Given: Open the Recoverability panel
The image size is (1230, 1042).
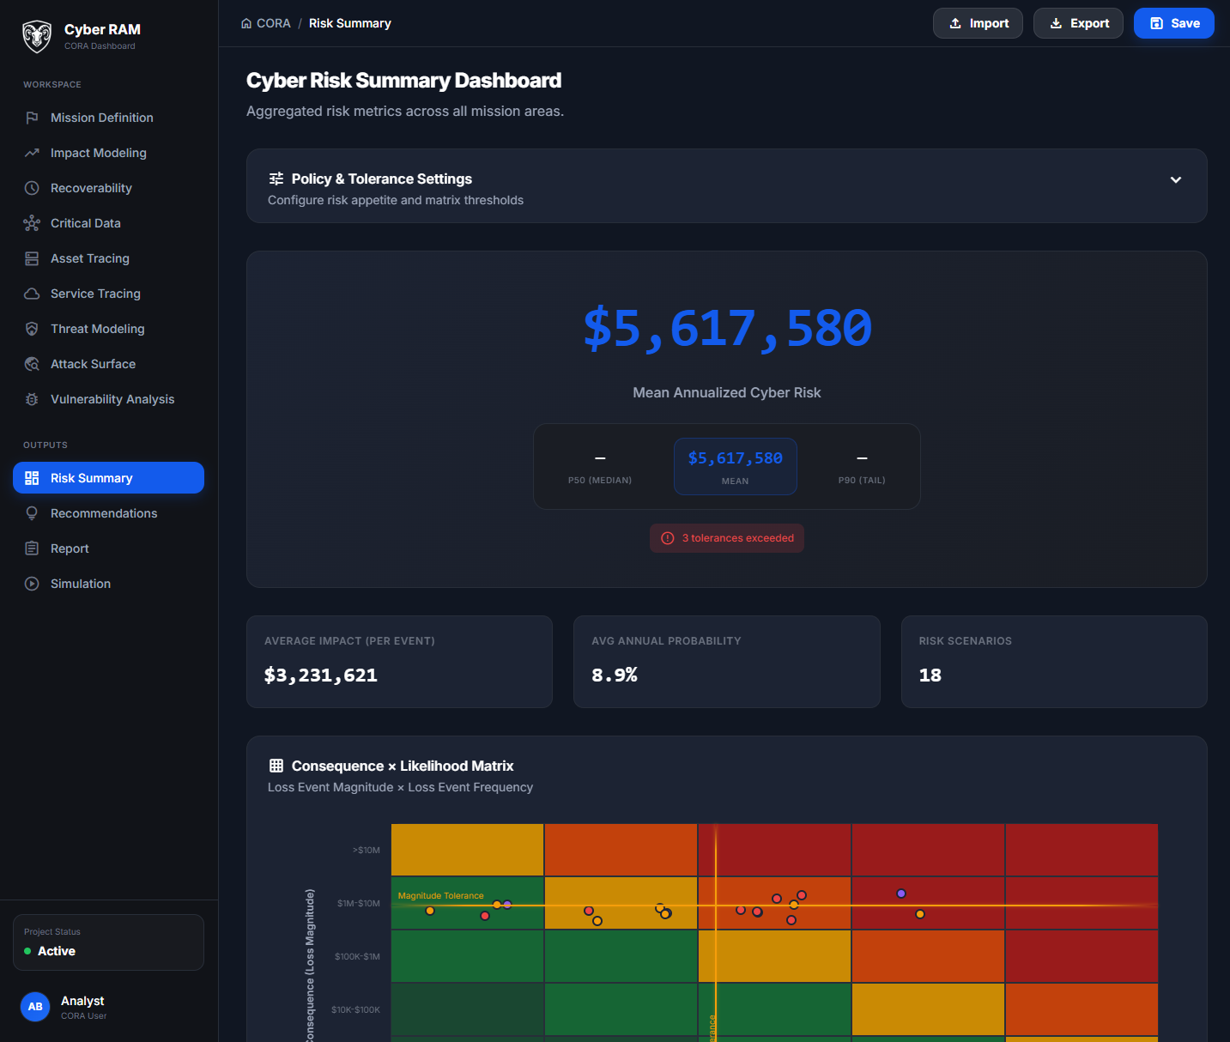Looking at the screenshot, I should [90, 188].
